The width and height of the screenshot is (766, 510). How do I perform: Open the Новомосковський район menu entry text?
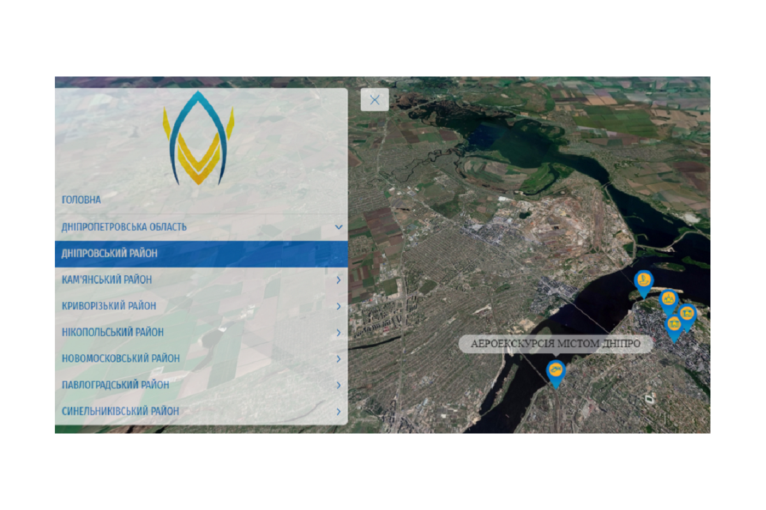coord(121,358)
